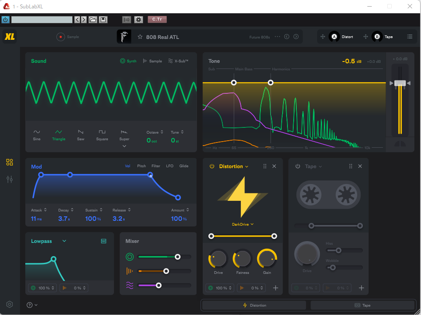421x315 pixels.
Task: Click the X-Sub level slider handle in Mixer
Action: 159,285
